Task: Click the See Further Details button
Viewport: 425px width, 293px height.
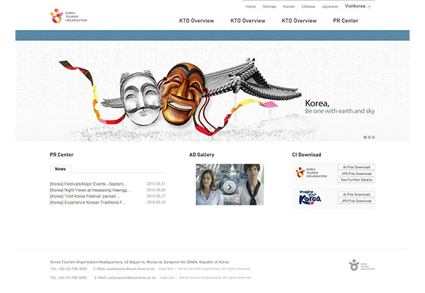Action: point(356,180)
